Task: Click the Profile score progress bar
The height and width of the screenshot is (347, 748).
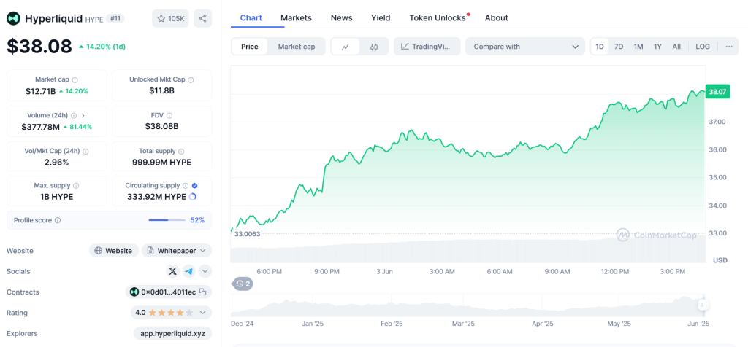Action: click(x=167, y=220)
